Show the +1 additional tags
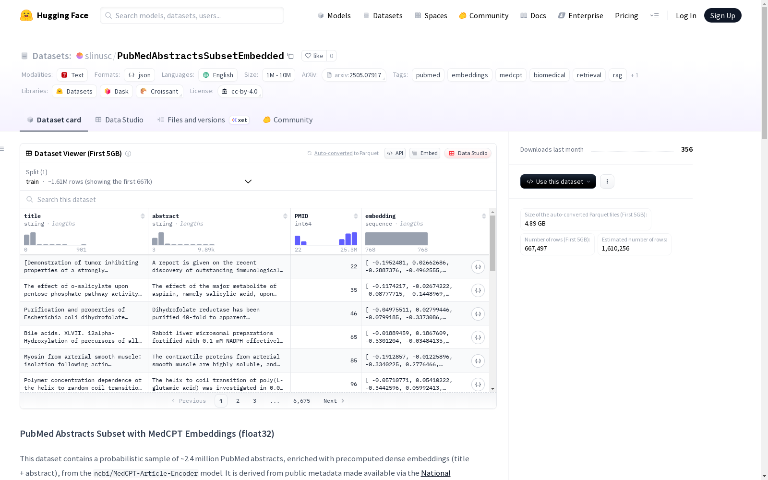 pyautogui.click(x=635, y=75)
